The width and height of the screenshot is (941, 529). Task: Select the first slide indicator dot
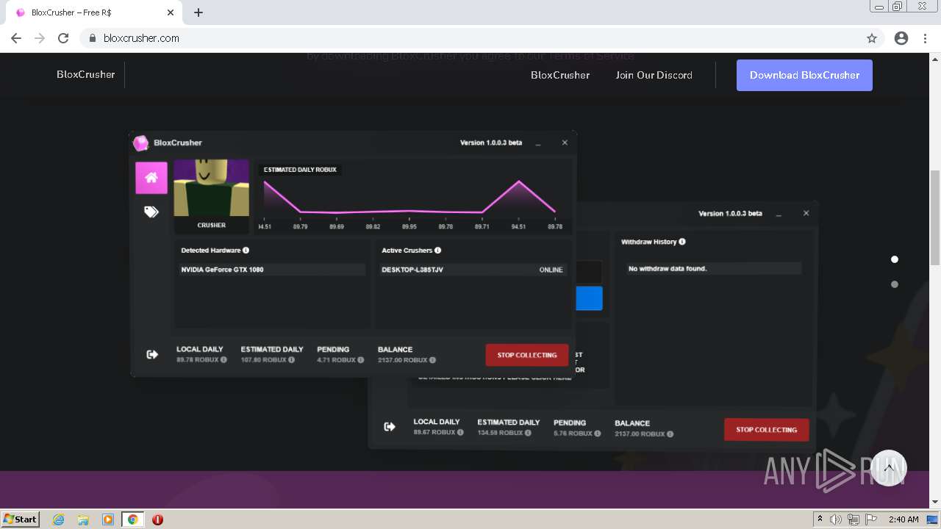[895, 259]
